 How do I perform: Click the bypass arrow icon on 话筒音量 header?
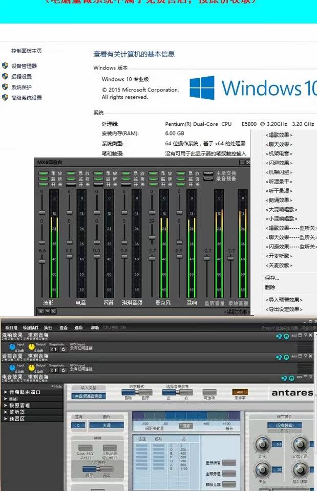pos(279,358)
